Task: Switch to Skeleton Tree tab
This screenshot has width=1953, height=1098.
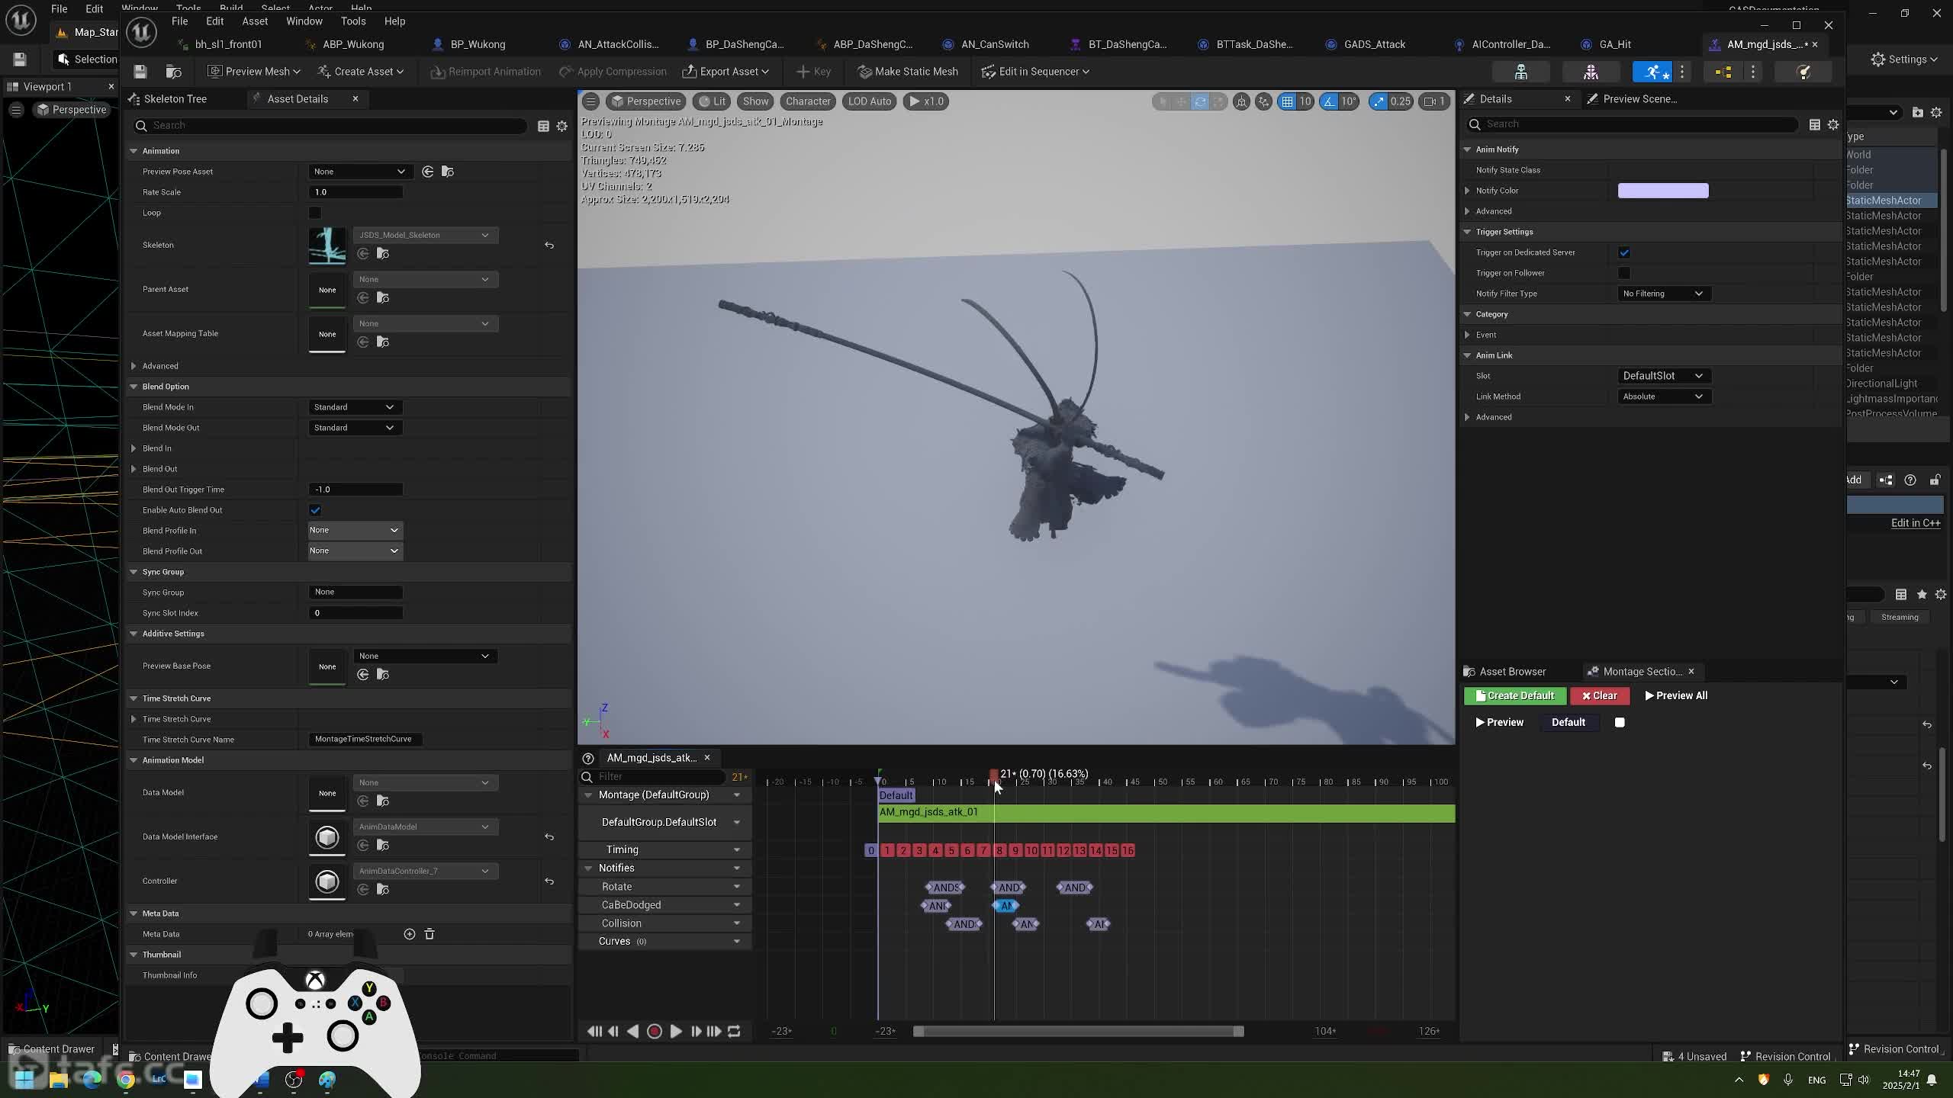Action: [x=175, y=99]
